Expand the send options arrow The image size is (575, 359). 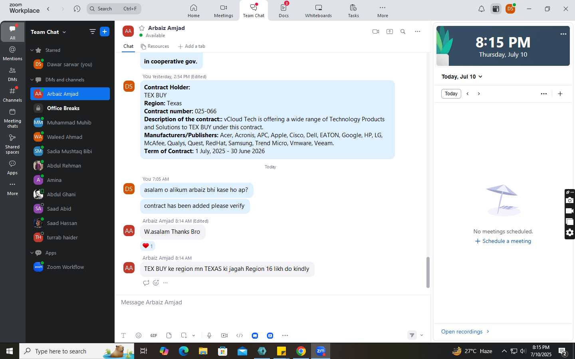[422, 335]
